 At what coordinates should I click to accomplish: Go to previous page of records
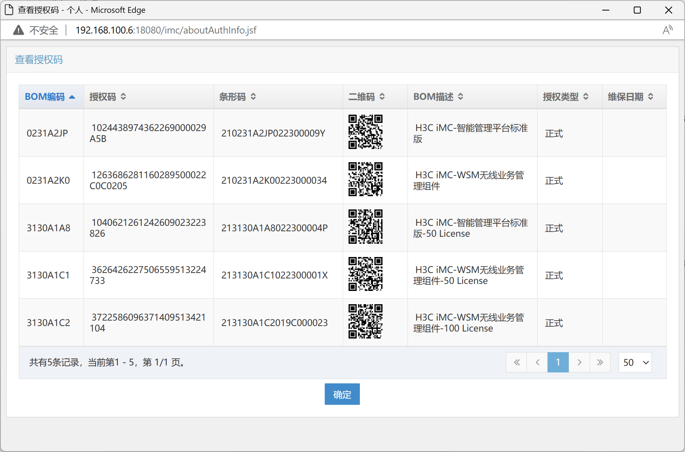coord(537,362)
